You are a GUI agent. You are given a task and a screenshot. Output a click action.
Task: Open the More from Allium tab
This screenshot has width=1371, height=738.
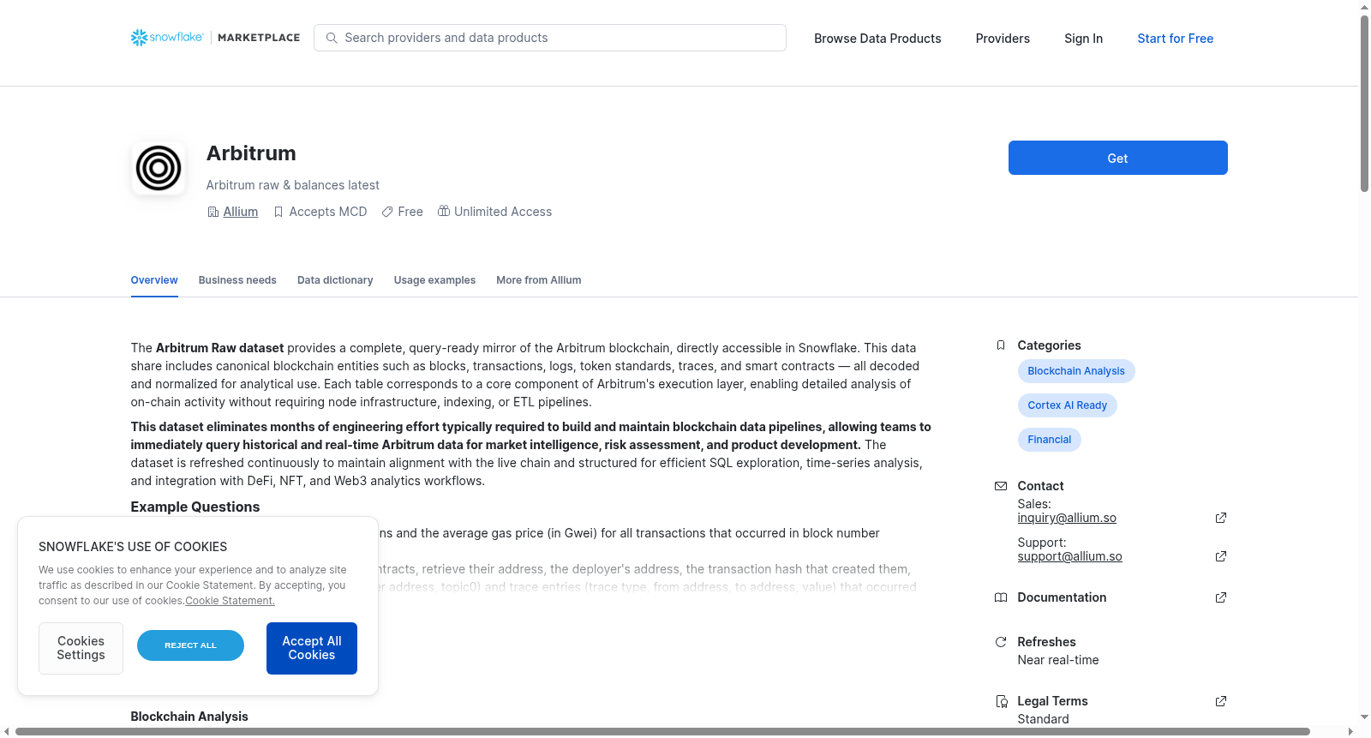point(539,280)
